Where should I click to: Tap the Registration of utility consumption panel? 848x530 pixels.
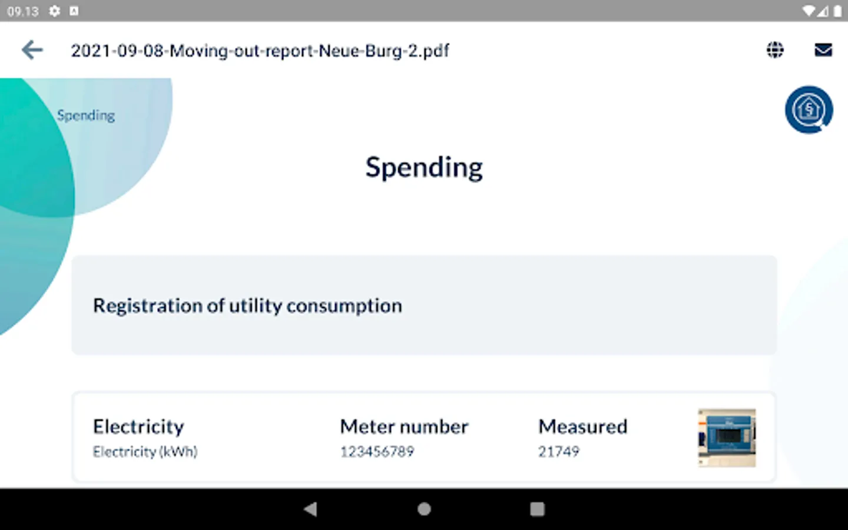[x=424, y=305]
